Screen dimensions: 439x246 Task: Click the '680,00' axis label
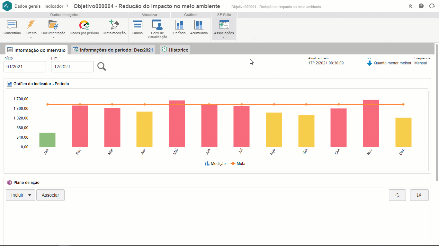click(x=22, y=128)
